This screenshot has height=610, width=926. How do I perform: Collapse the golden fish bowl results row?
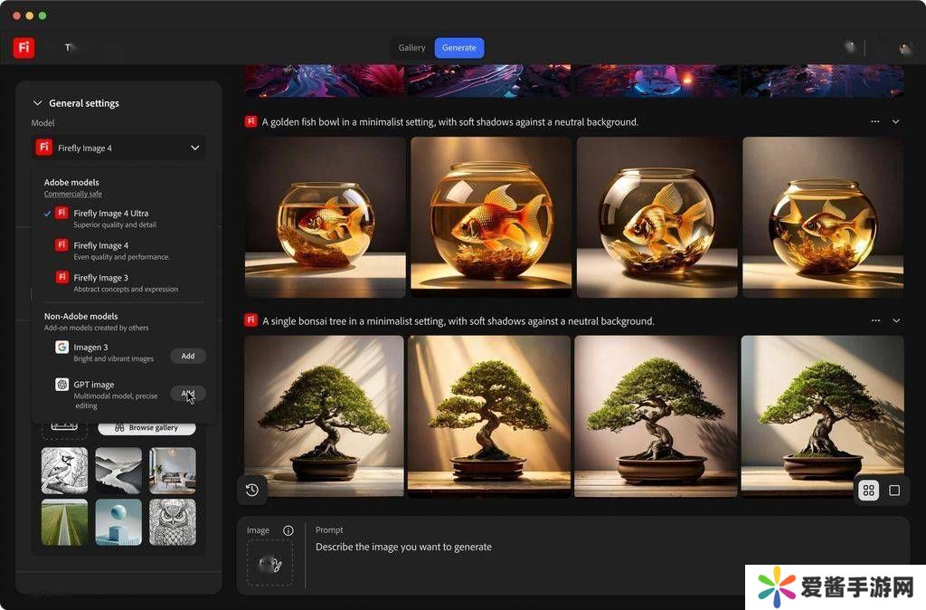(x=896, y=122)
